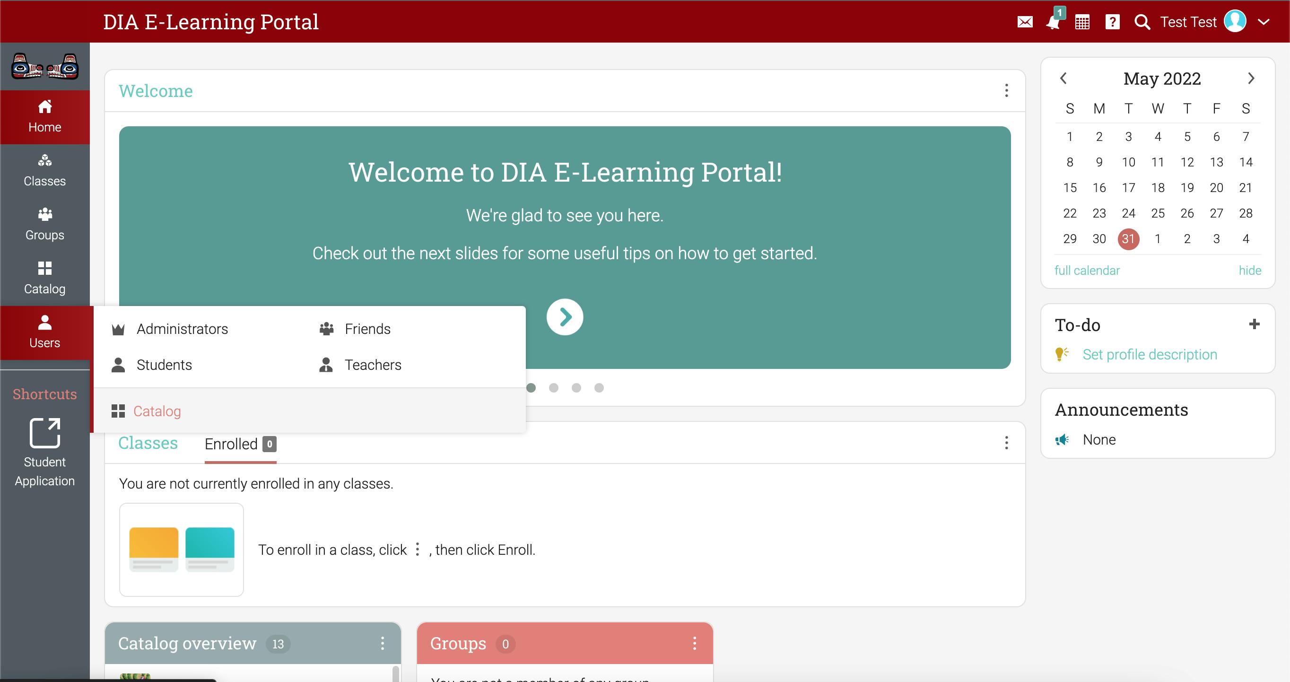Click the Set profile description link
1290x682 pixels.
(x=1149, y=355)
